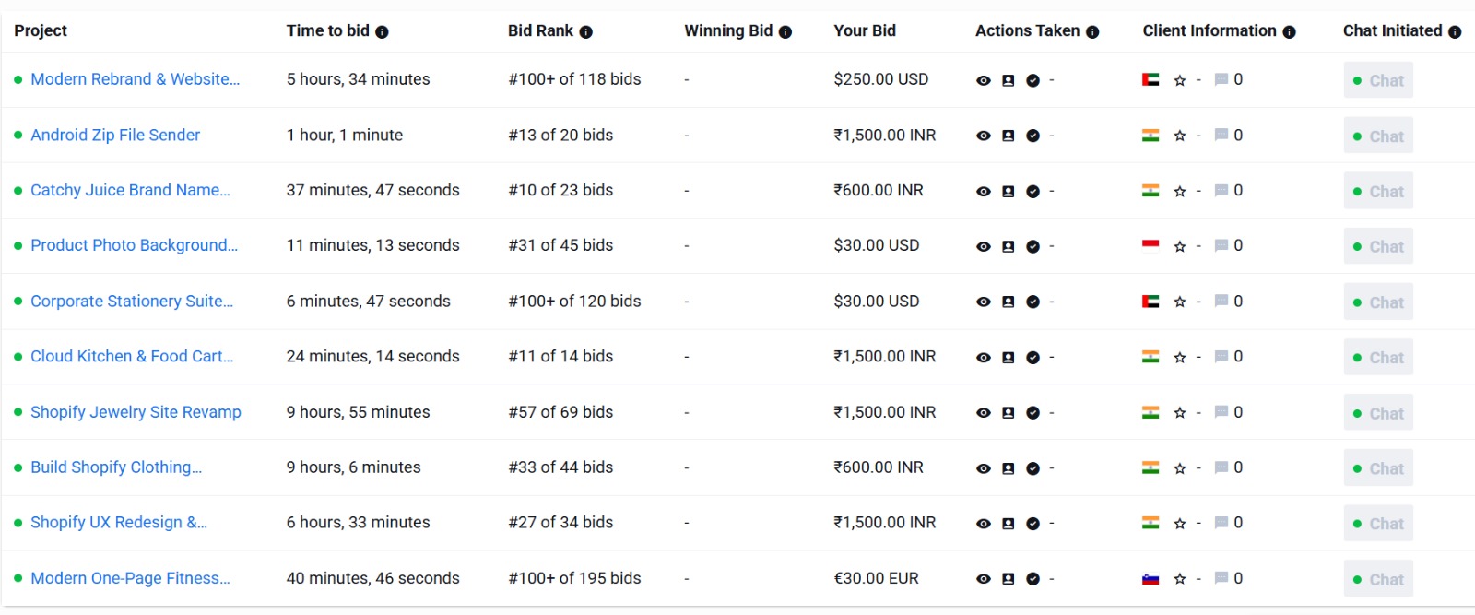Click info icon beside Time to bid header
This screenshot has width=1475, height=615.
tap(382, 31)
